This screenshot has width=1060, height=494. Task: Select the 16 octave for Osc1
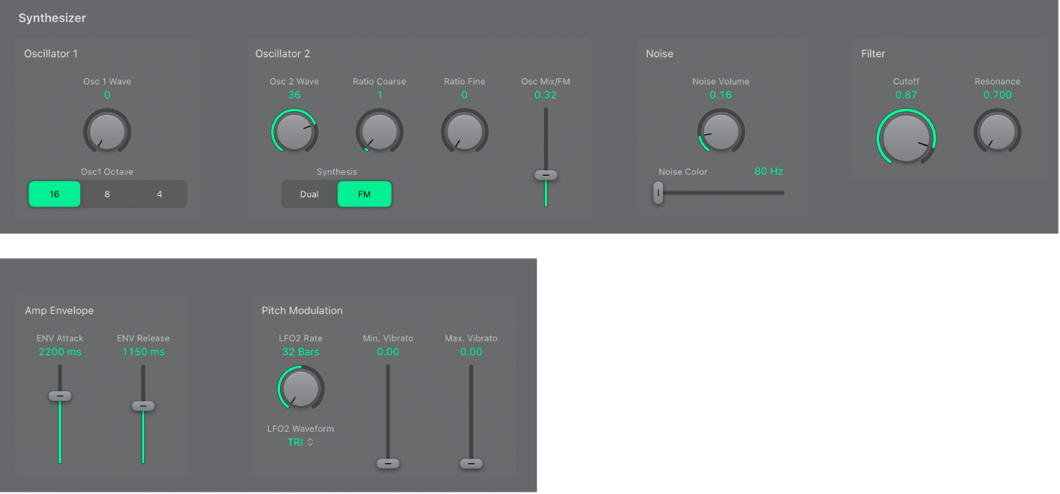(54, 194)
